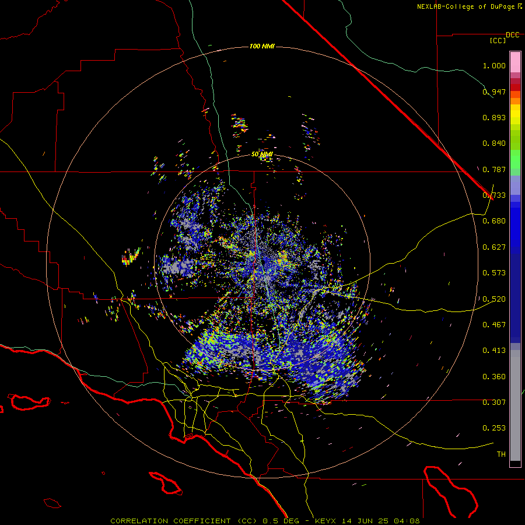Select the 0.733 scale value

[494, 195]
